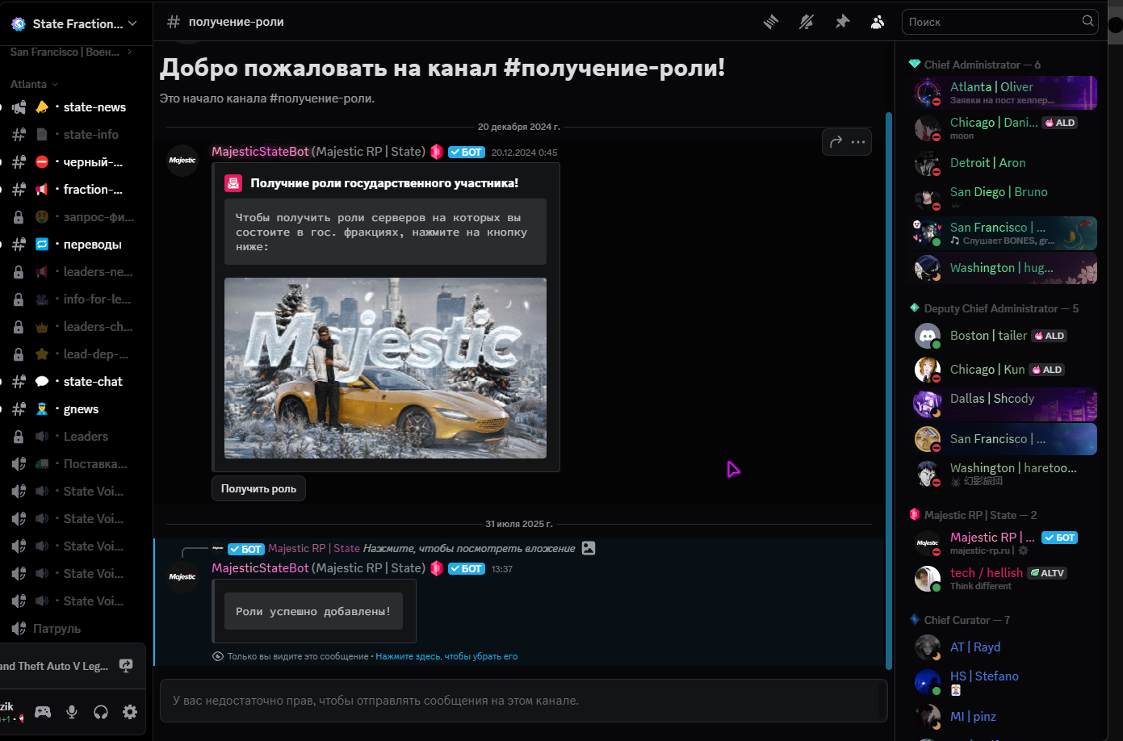Screen dimensions: 1123x741
Task: Open user settings gear
Action: [x=130, y=712]
